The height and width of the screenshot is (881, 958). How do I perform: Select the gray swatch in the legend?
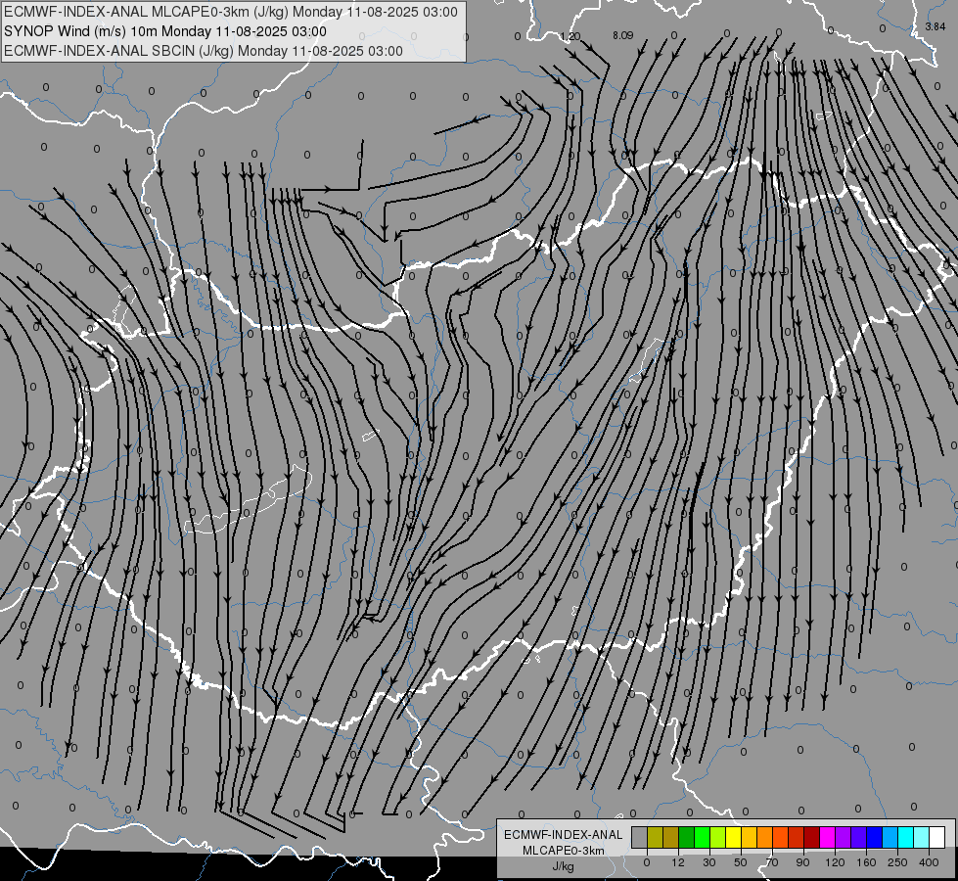pyautogui.click(x=640, y=837)
